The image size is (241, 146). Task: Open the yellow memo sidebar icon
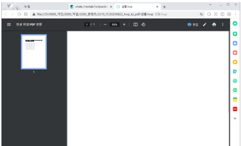[x=235, y=100]
